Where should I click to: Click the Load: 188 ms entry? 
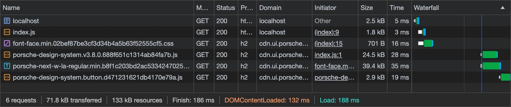[339, 100]
